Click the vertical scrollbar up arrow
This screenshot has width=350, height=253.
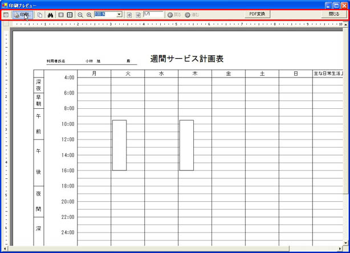[x=346, y=24]
